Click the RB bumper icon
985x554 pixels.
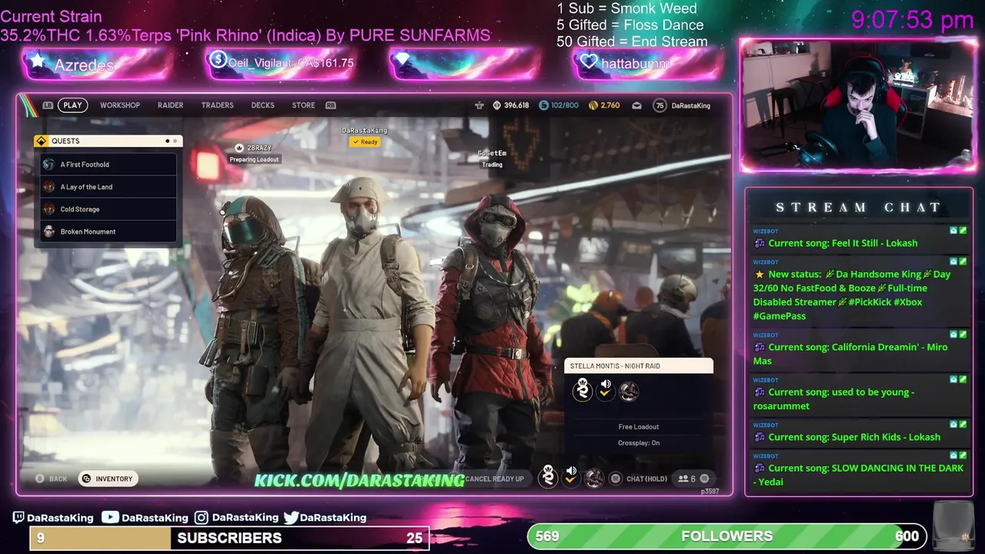coord(330,105)
